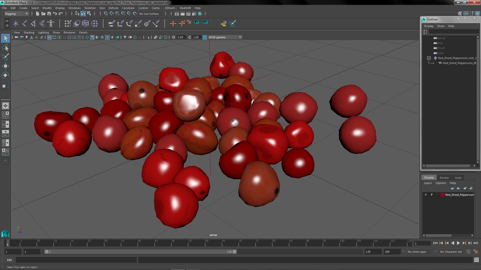
Task: Create new empty display layer icon
Action: click(x=465, y=188)
